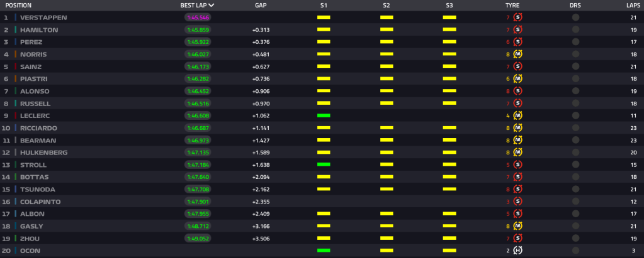The height and width of the screenshot is (258, 644).
Task: Click Tsunoda's soft tyre icon
Action: [518, 190]
